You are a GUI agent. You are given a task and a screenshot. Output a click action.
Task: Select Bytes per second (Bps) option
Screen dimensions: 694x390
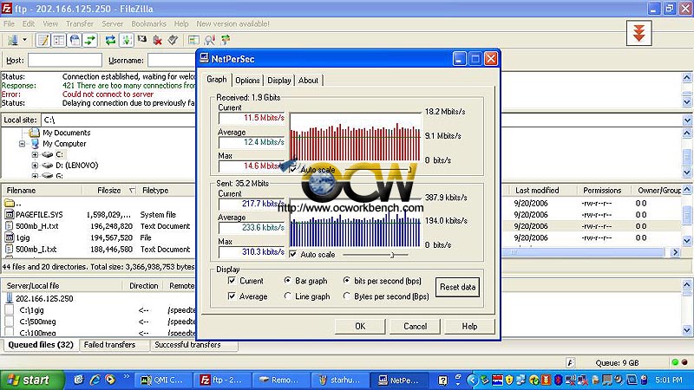pos(346,296)
